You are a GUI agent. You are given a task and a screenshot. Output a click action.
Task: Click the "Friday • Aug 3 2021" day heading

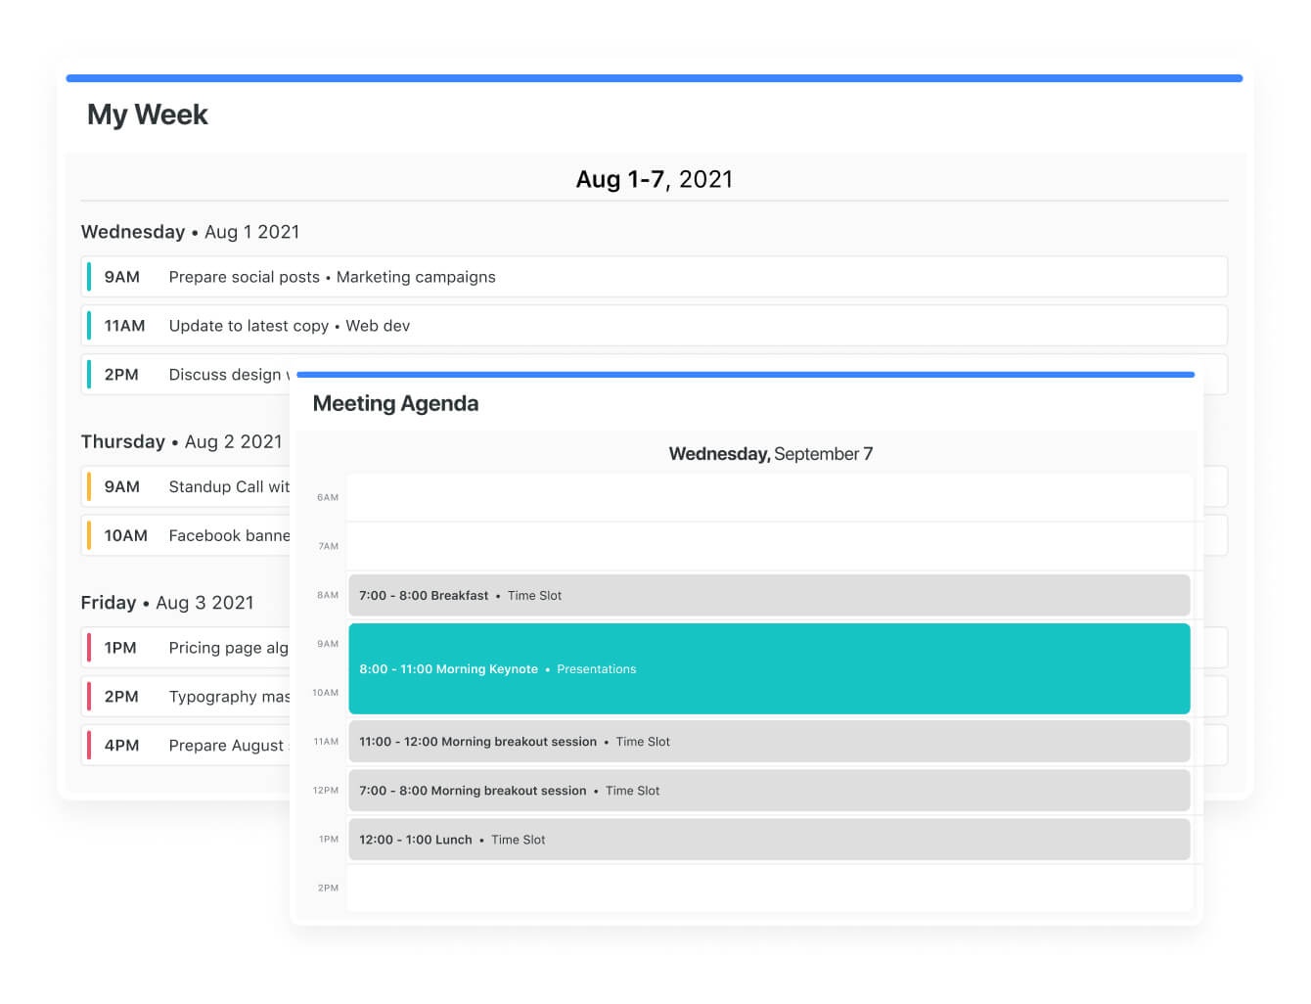[167, 603]
